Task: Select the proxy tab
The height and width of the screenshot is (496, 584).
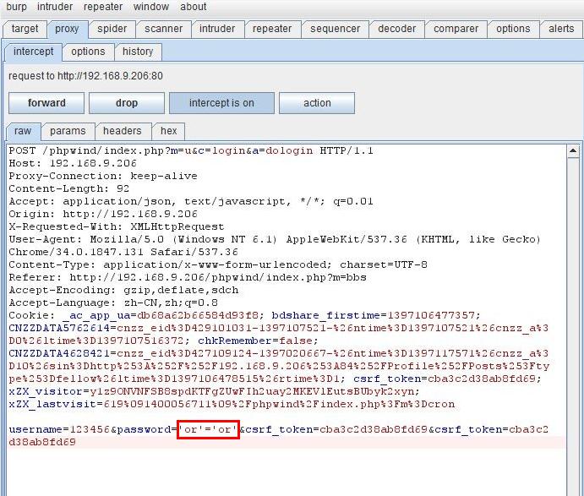Action: [x=67, y=29]
